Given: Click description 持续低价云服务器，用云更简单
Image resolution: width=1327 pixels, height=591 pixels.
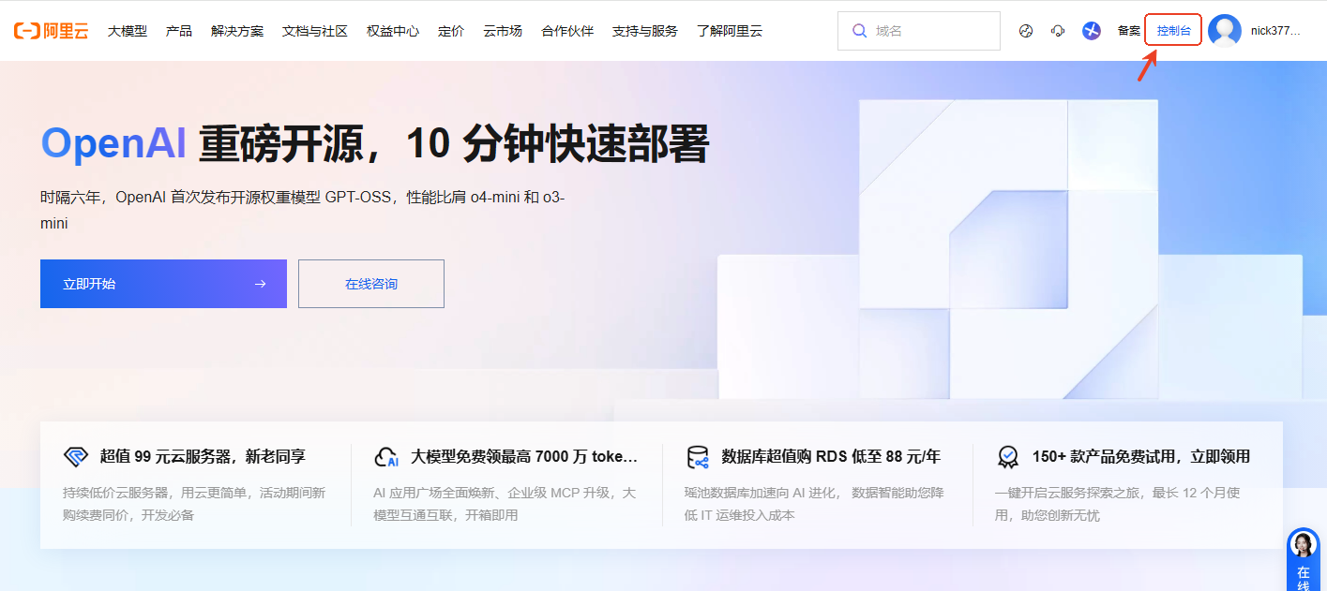Looking at the screenshot, I should [194, 503].
